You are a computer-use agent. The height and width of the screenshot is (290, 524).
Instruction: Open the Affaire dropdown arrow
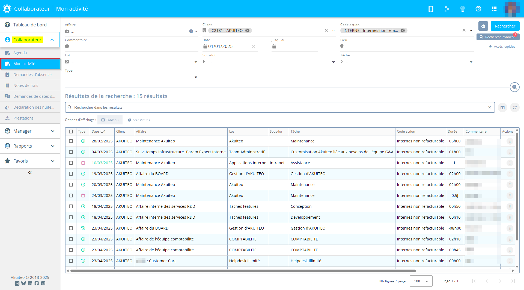(196, 31)
